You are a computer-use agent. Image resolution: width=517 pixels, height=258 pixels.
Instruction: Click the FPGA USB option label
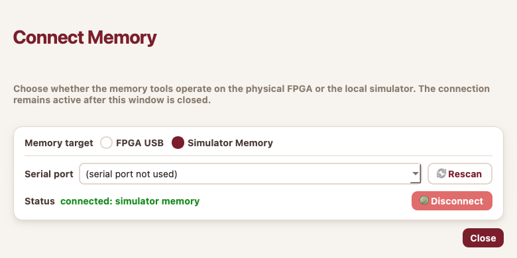coord(140,143)
